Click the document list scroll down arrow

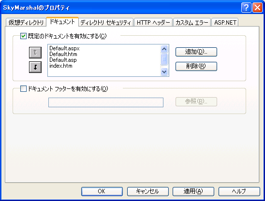164,72
